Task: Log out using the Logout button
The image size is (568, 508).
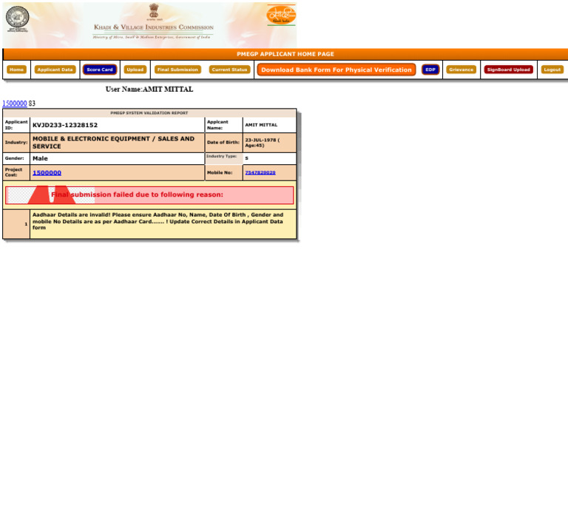Action: pos(552,70)
